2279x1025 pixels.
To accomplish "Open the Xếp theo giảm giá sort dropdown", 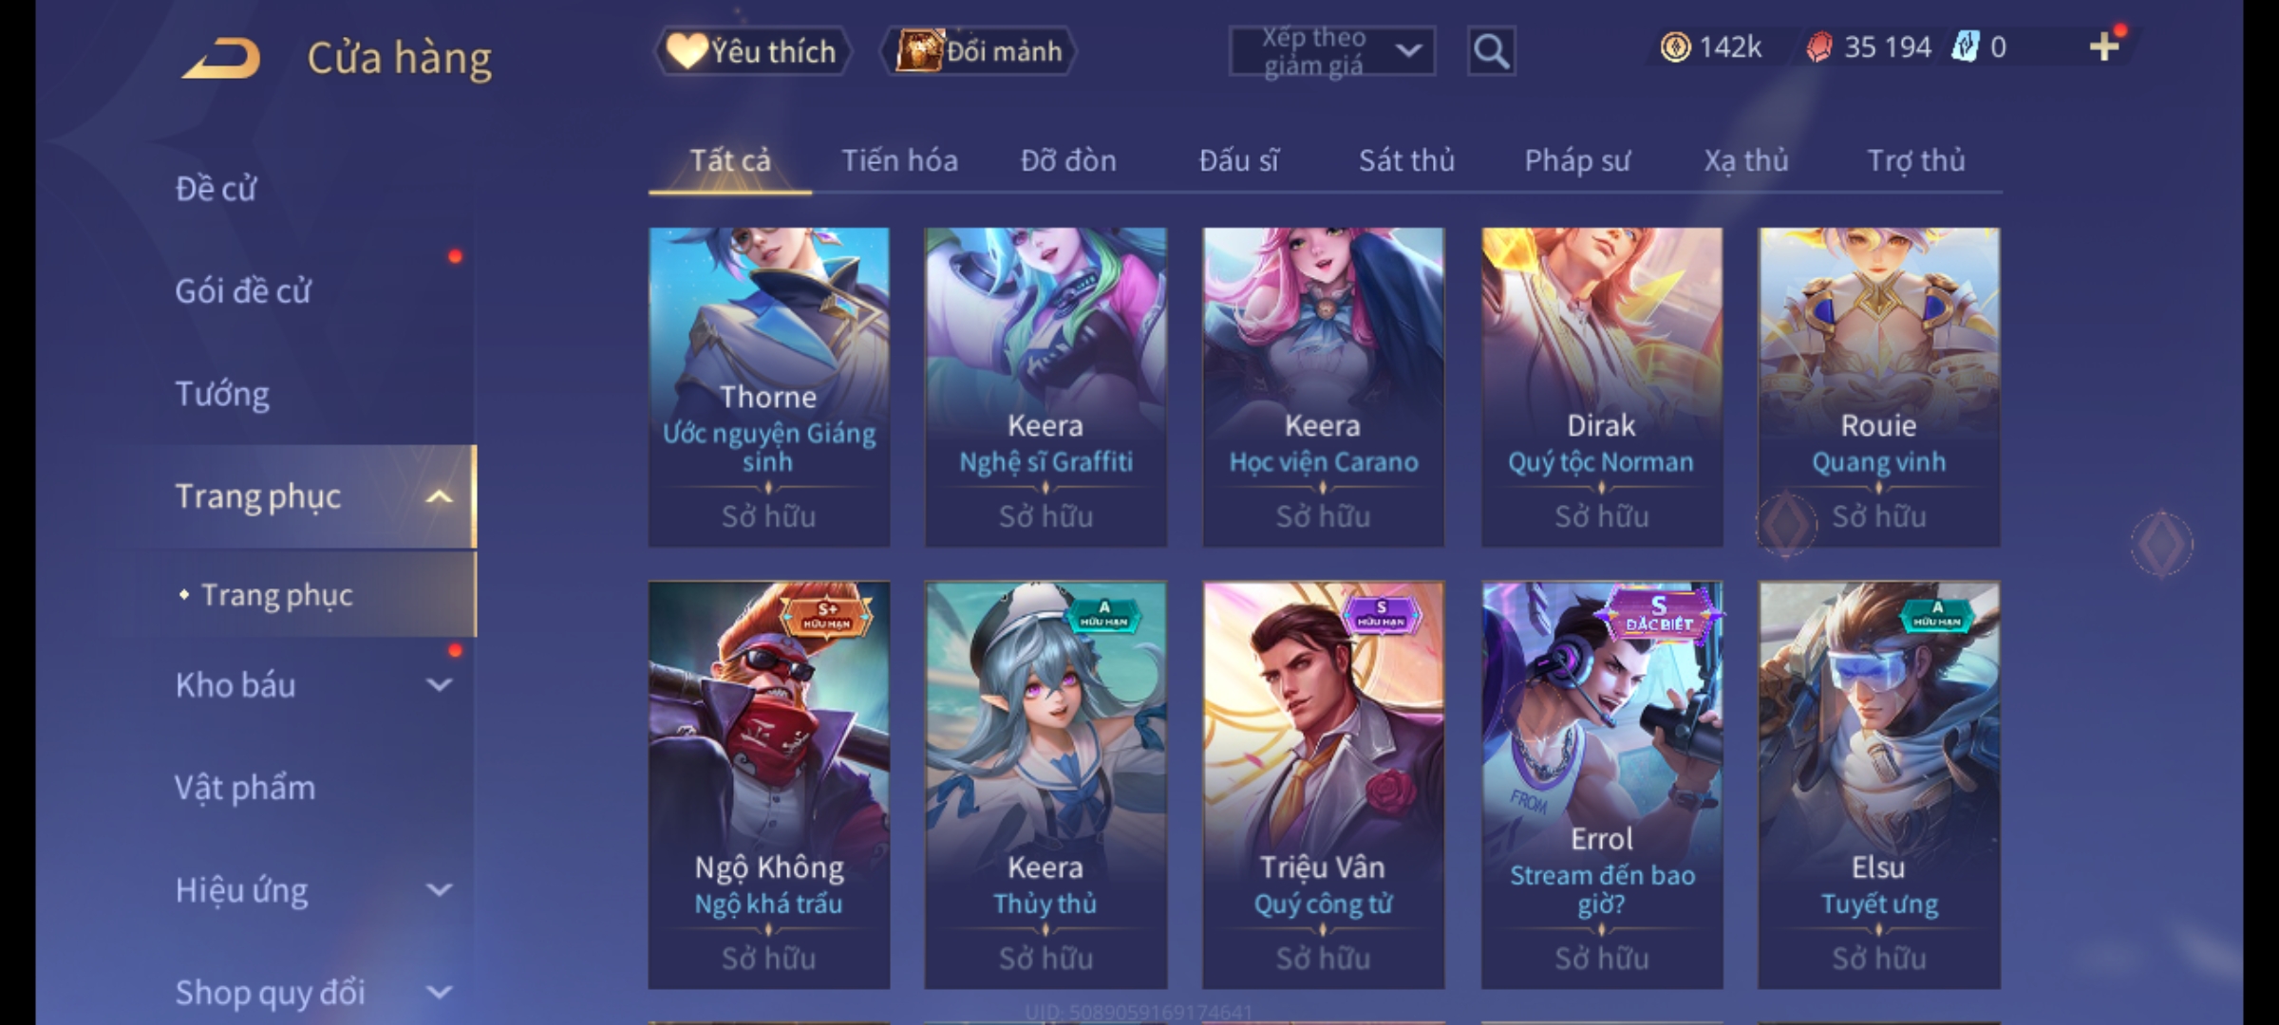I will click(x=1331, y=51).
